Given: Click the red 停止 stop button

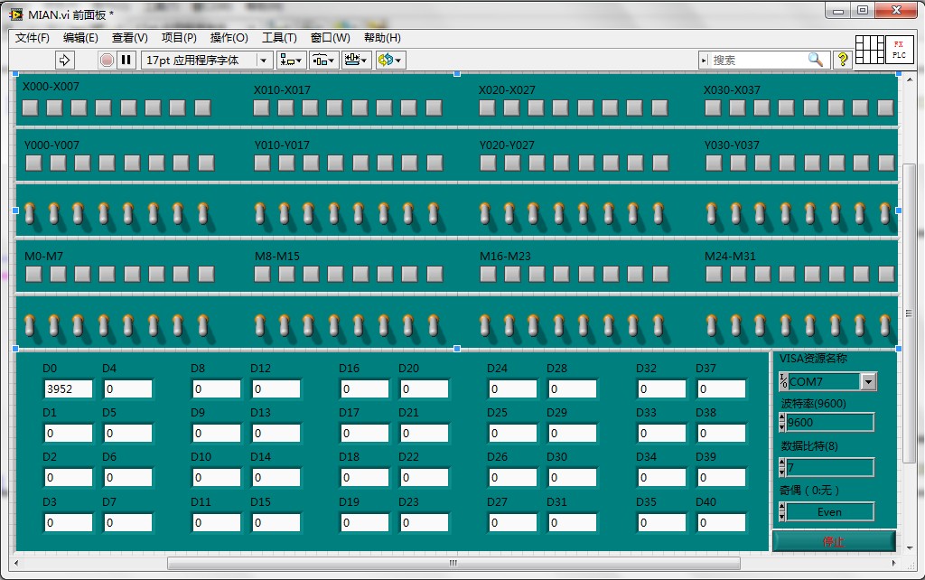Looking at the screenshot, I should 833,541.
